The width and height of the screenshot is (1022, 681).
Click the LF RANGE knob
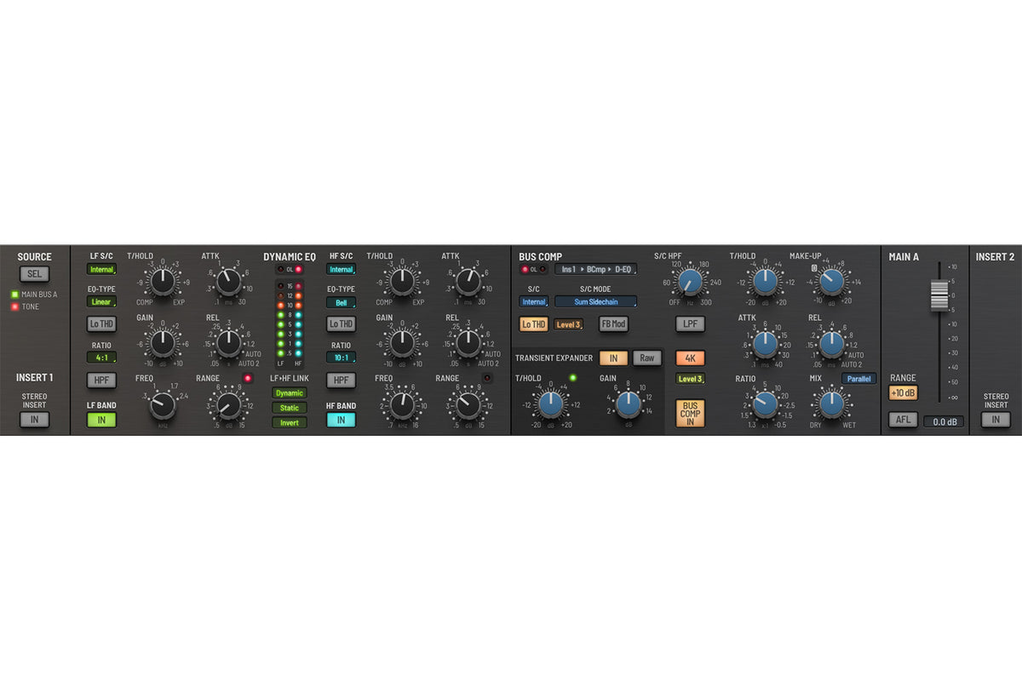(x=228, y=405)
